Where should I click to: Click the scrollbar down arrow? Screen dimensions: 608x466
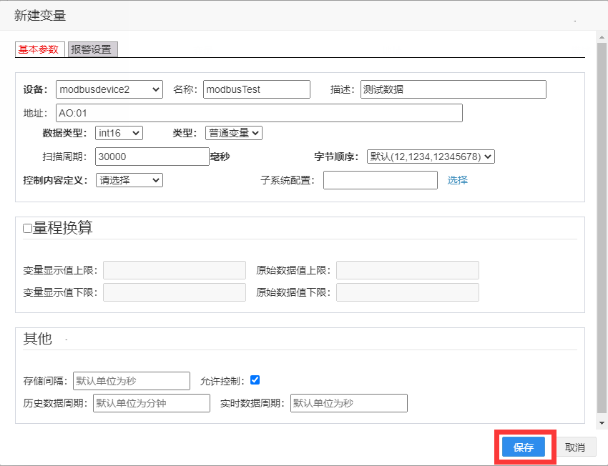click(x=602, y=423)
